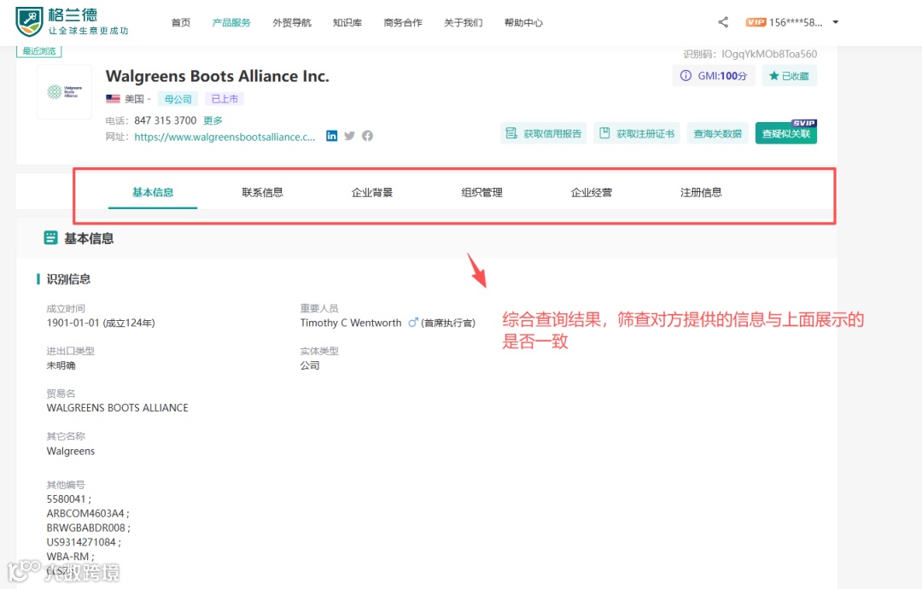
Task: Open 产品服务 in the navigation
Action: (x=231, y=23)
